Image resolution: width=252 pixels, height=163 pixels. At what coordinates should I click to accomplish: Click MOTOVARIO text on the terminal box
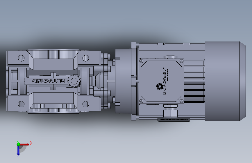pyautogui.click(x=165, y=81)
